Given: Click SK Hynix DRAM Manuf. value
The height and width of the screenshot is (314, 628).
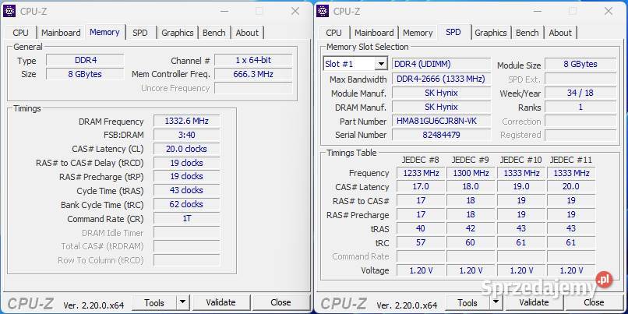Looking at the screenshot, I should tap(441, 107).
